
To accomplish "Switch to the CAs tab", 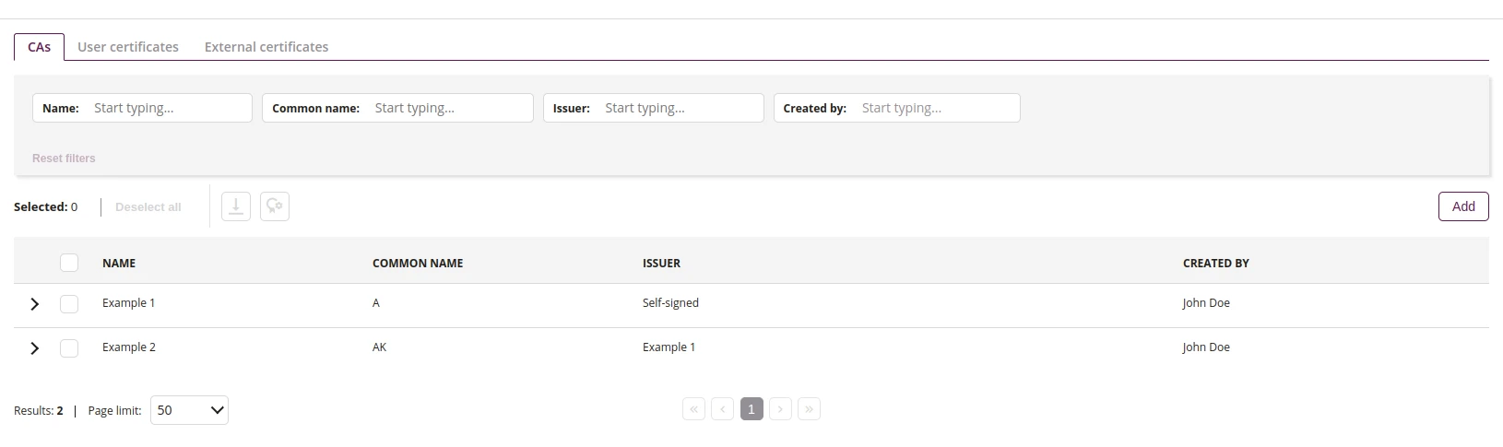I will click(x=39, y=47).
